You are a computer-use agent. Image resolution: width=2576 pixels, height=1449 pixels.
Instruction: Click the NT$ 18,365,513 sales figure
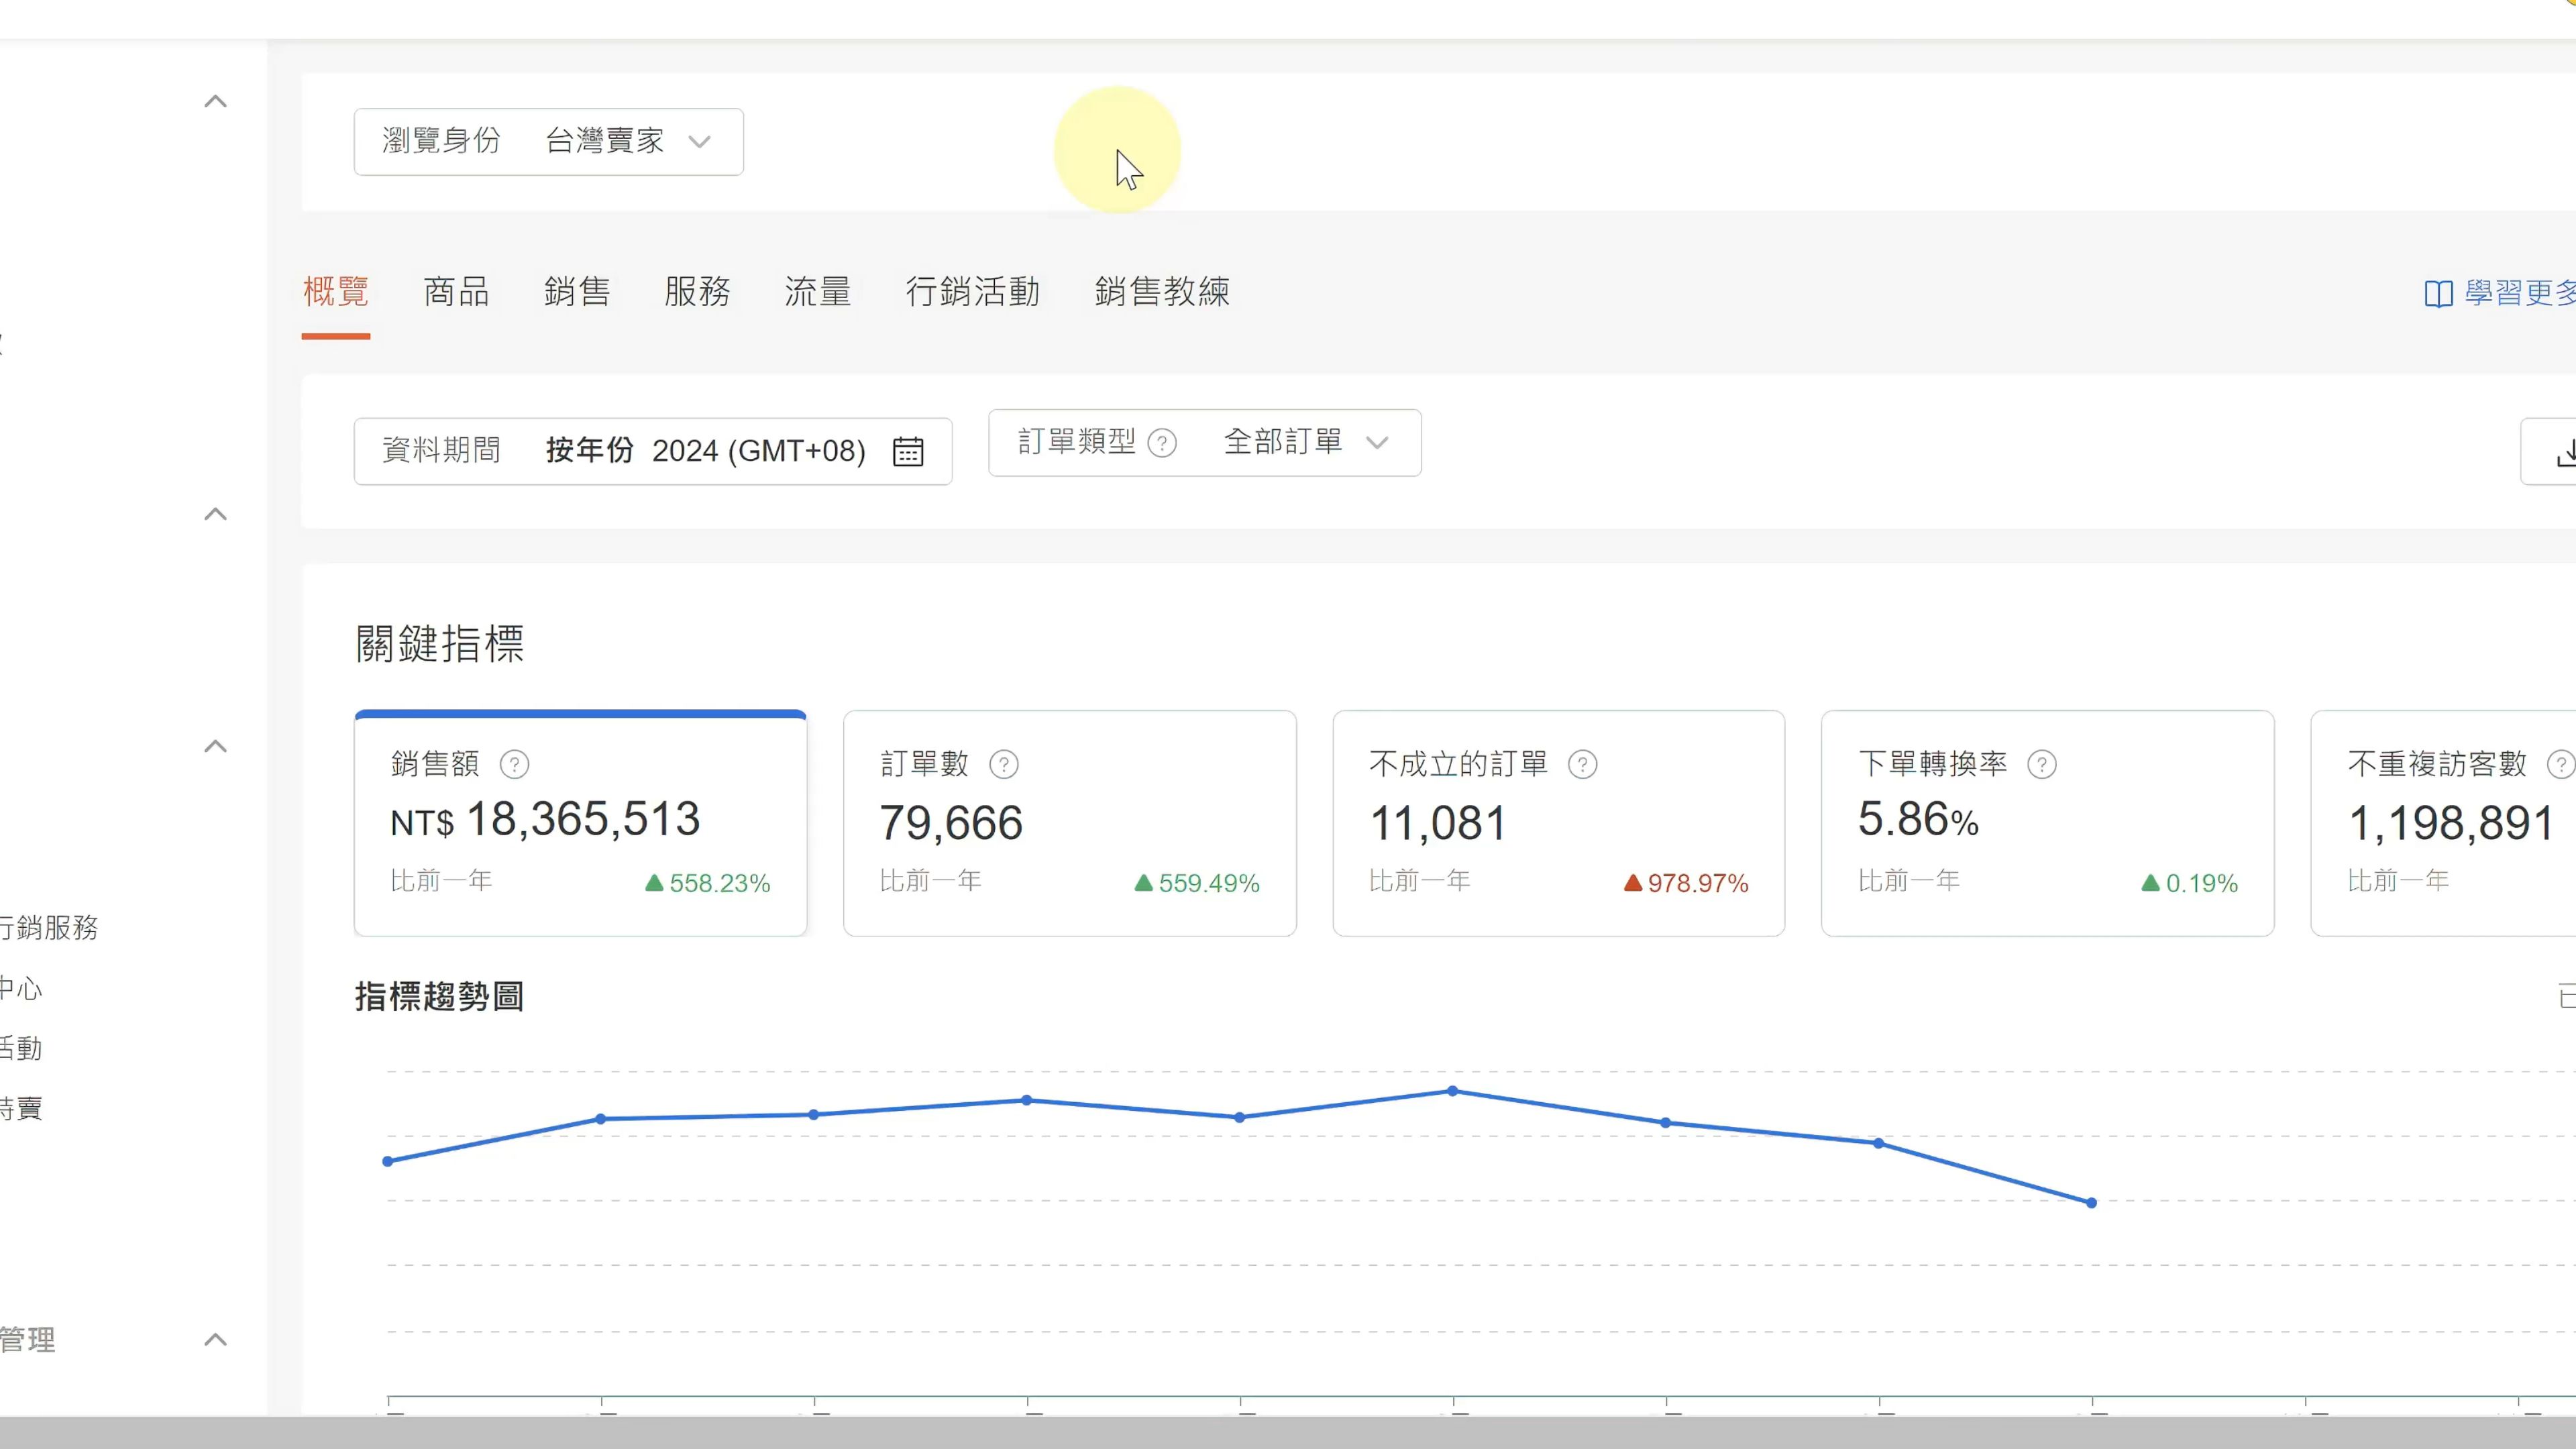click(545, 820)
